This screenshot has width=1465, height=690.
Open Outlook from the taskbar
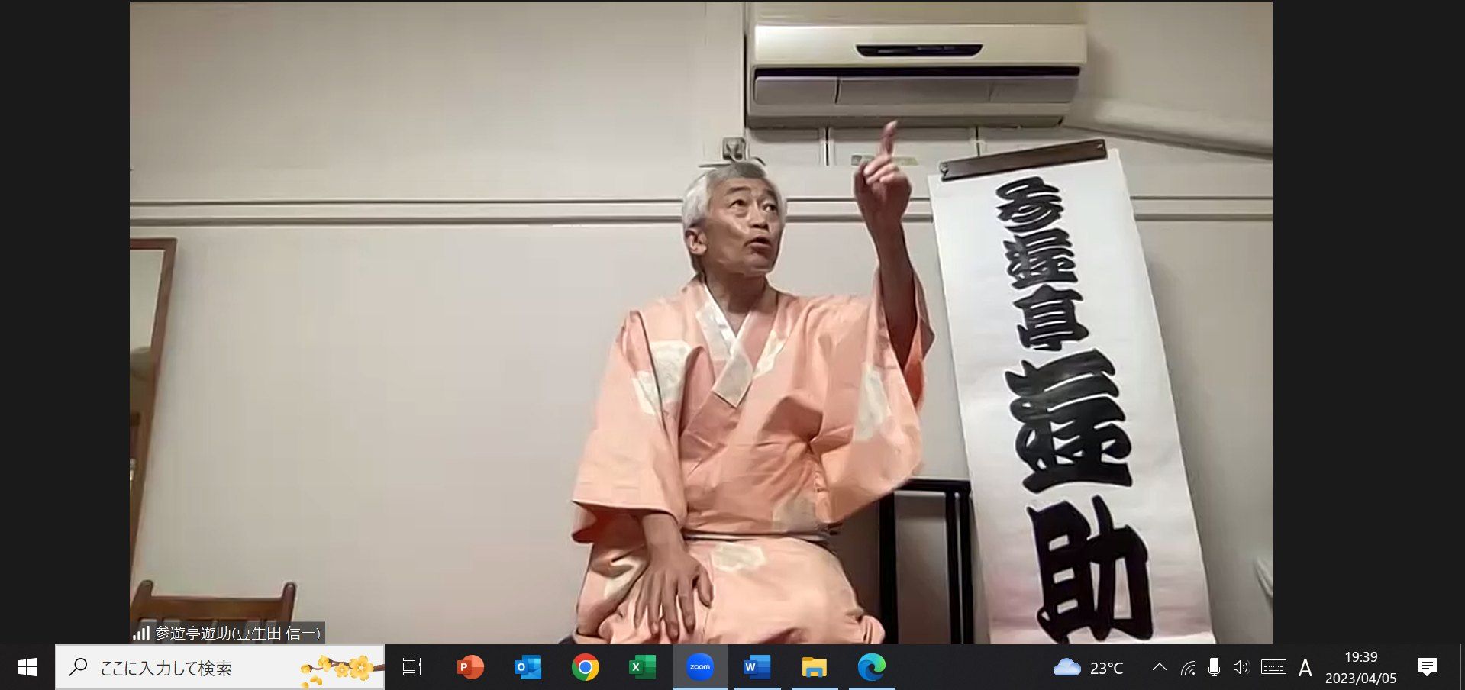[528, 668]
